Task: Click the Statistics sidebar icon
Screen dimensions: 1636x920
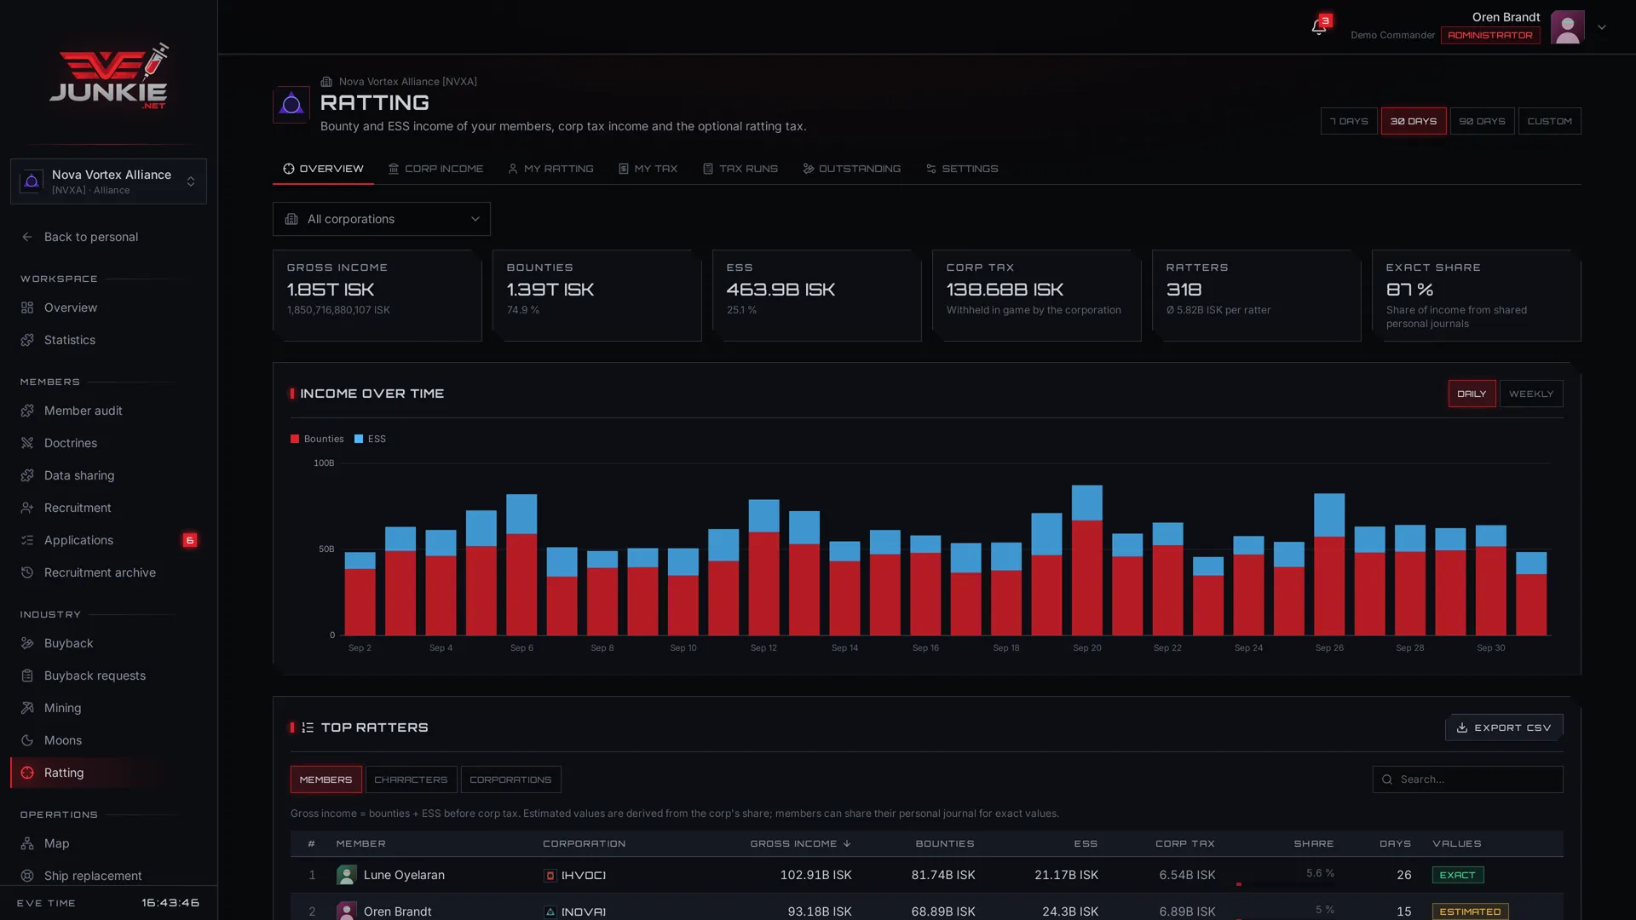Action: coord(27,340)
